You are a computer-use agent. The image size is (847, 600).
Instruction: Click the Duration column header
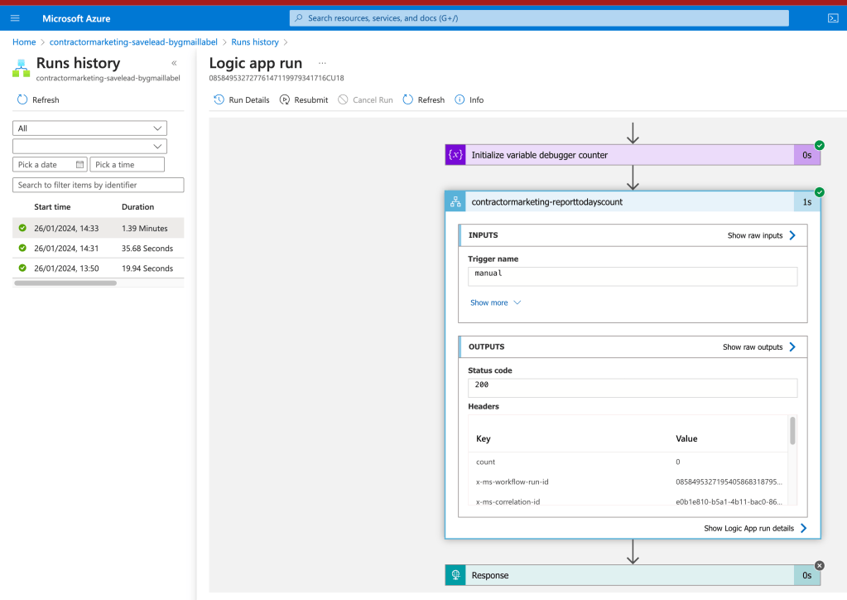(137, 206)
